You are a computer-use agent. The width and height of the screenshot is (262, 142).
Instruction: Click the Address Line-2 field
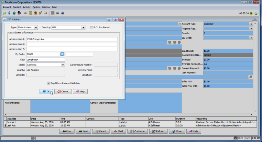pos(72,44)
